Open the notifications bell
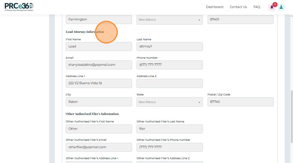This screenshot has height=163, width=293. [272, 7]
